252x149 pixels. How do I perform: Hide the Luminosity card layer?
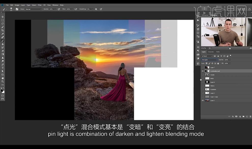click(203, 71)
